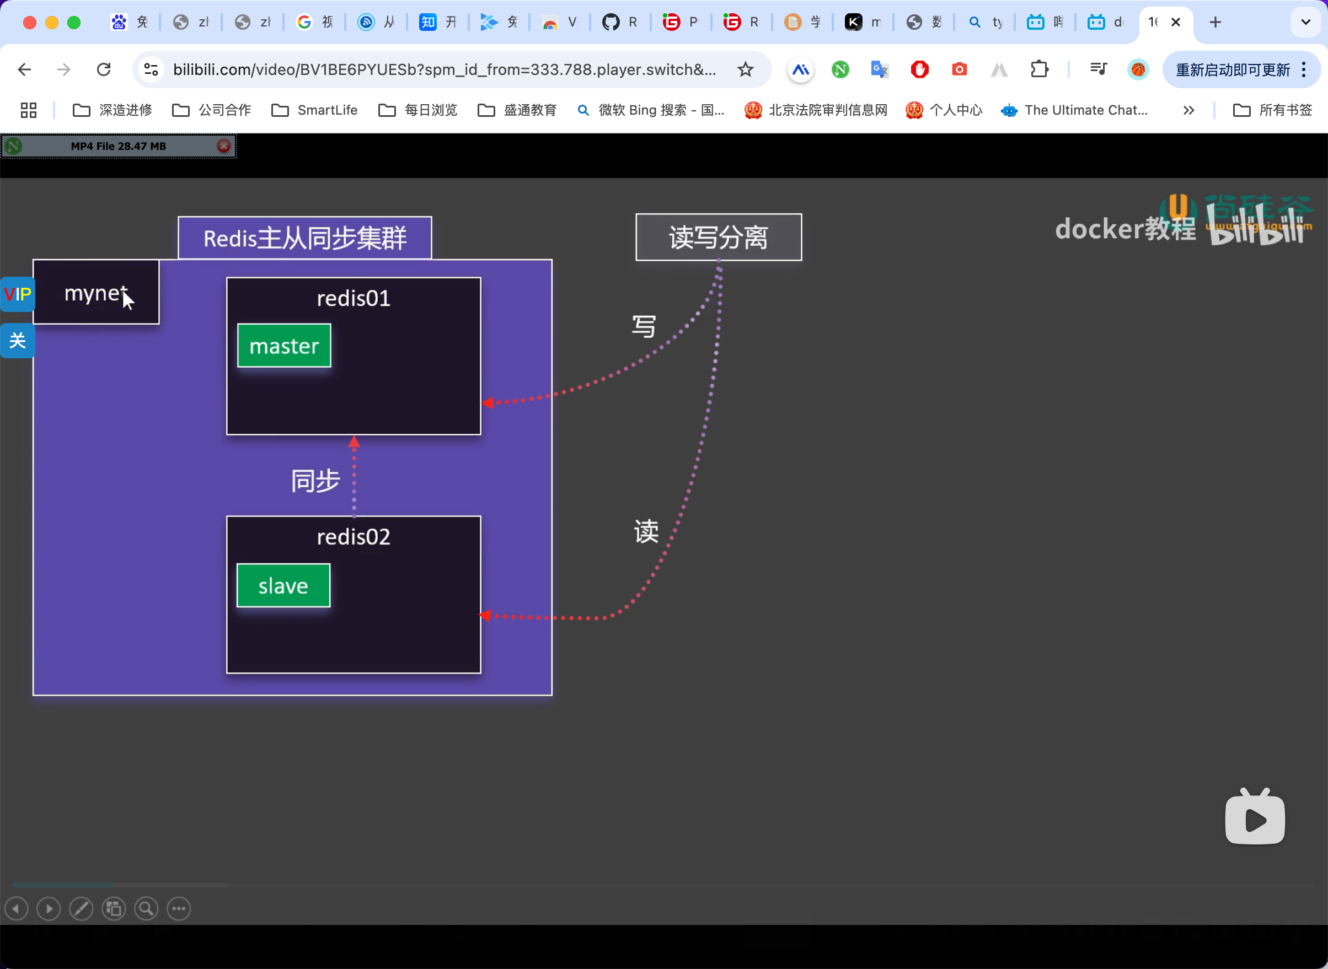Click the 重新启动即可更新 button
The image size is (1328, 969).
click(1233, 70)
